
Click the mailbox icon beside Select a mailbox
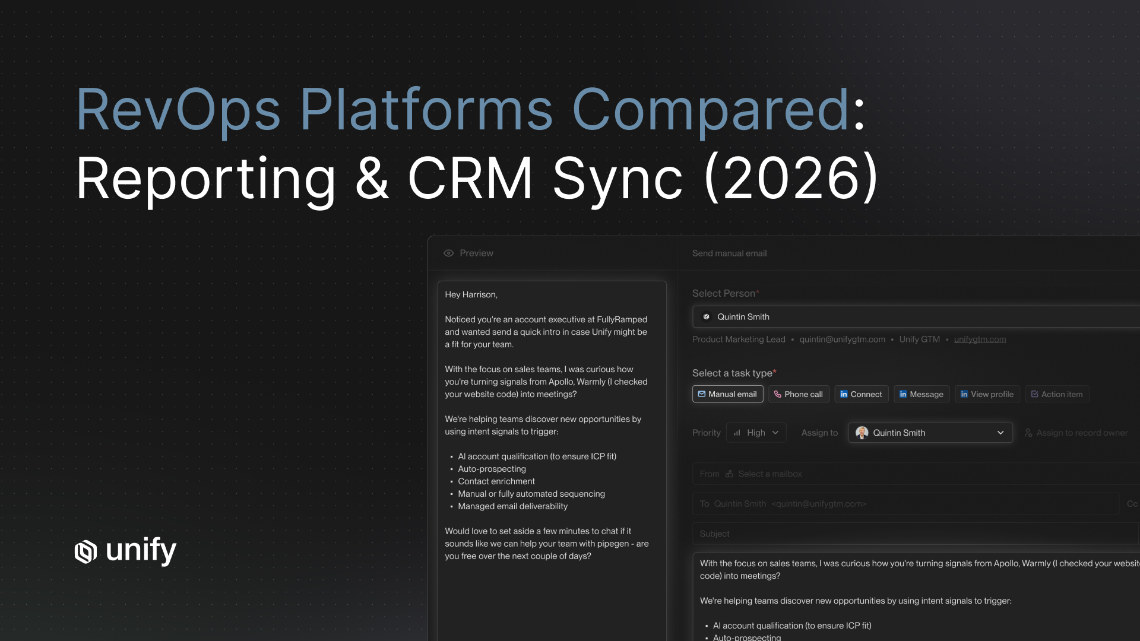tap(729, 474)
